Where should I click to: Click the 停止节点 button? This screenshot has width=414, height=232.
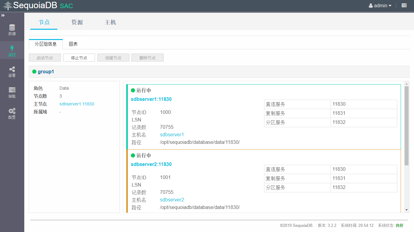click(x=79, y=58)
